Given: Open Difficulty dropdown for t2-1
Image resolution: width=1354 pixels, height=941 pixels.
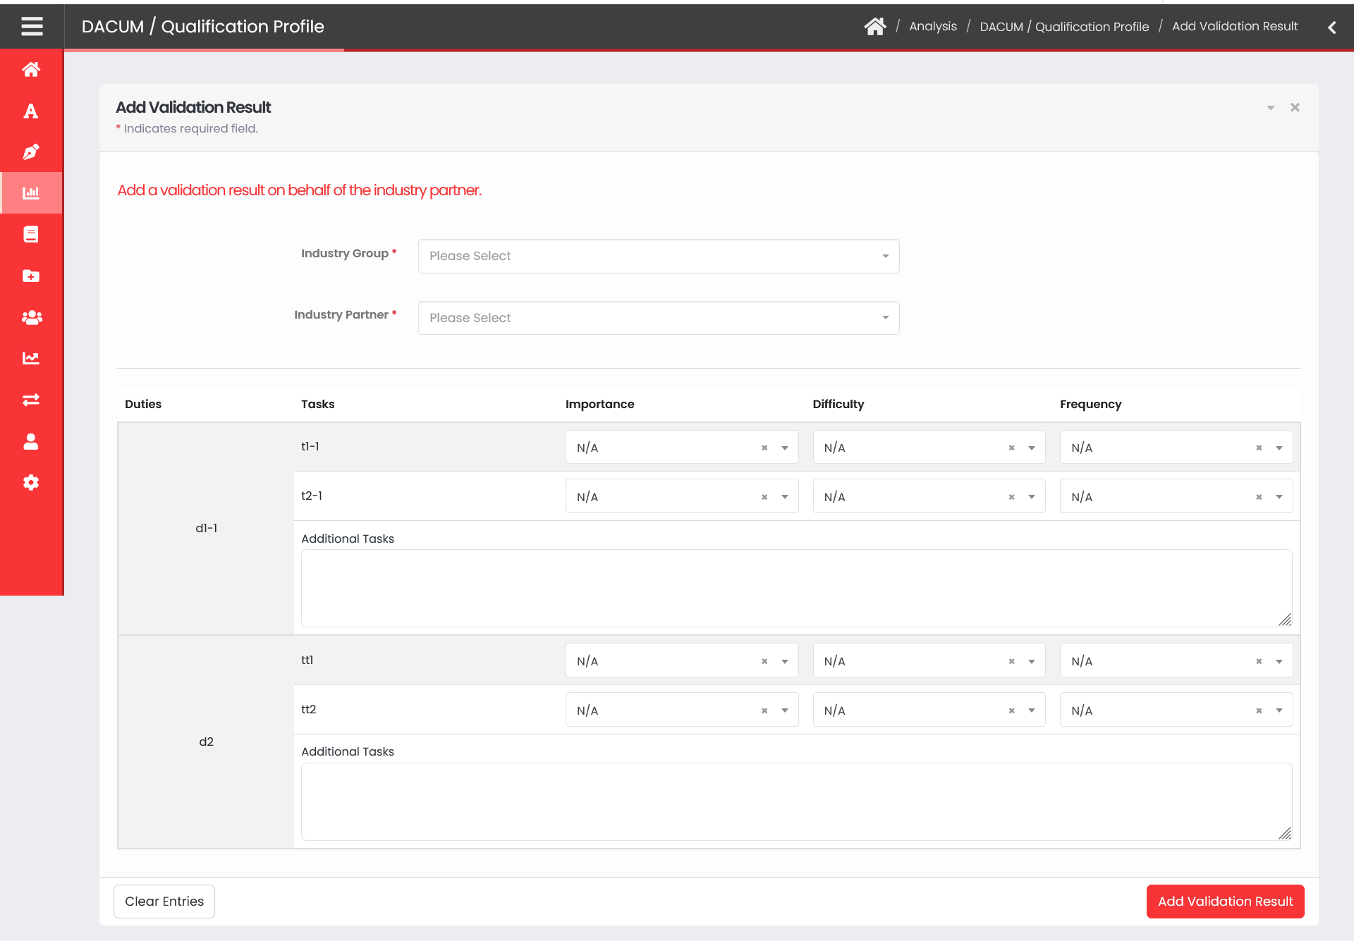Looking at the screenshot, I should click(x=929, y=496).
